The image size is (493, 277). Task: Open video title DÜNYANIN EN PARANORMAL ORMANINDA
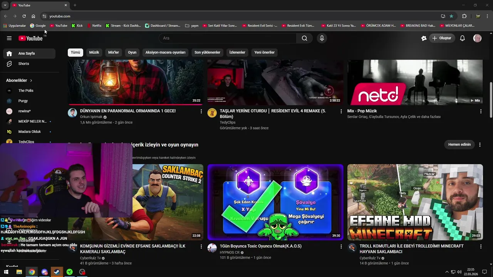tap(128, 111)
